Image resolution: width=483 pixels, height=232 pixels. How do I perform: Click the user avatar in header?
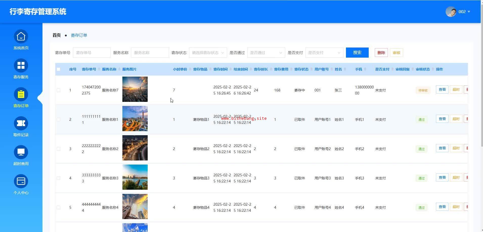tap(451, 12)
